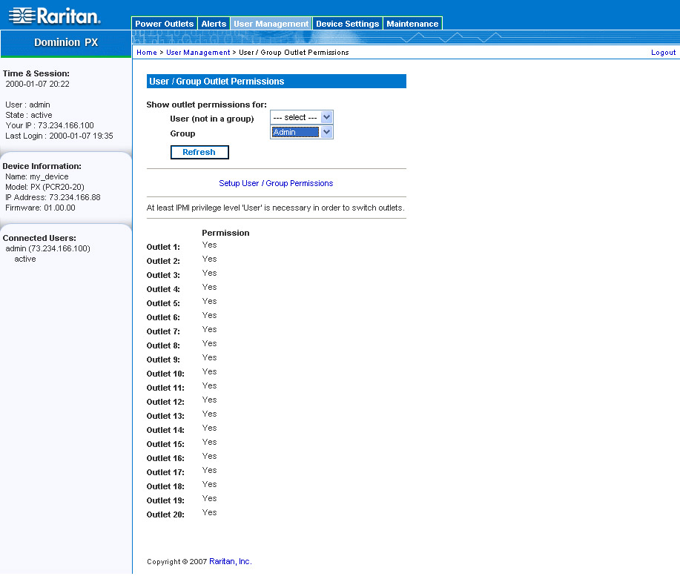Open the Maintenance tab
This screenshot has width=680, height=576.
click(x=412, y=24)
